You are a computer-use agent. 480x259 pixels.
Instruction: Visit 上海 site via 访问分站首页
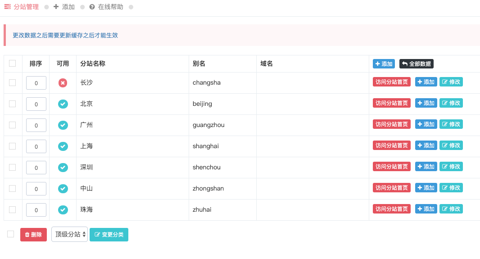coord(392,145)
